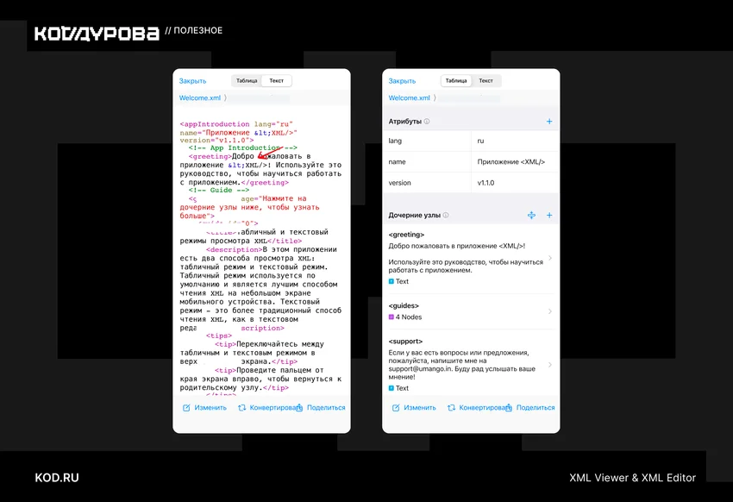Open Welcome.xml breadcrumb in left screen
The height and width of the screenshot is (502, 733).
coord(200,97)
